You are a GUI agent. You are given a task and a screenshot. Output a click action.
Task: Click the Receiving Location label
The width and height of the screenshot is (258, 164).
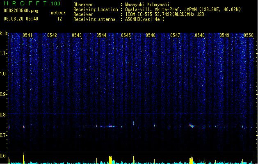click(96, 9)
